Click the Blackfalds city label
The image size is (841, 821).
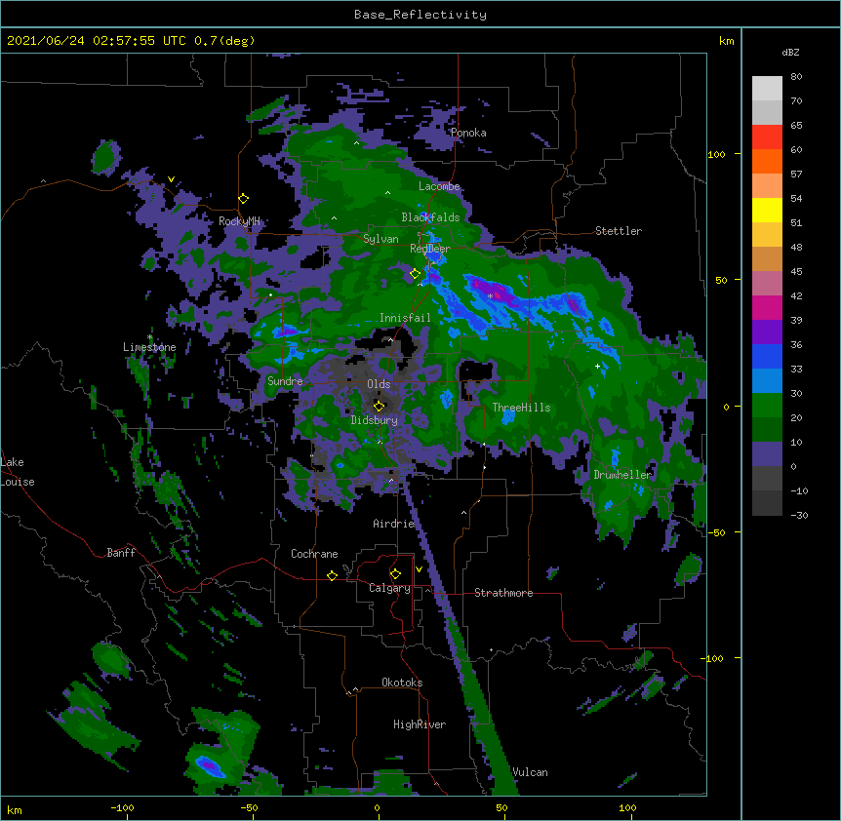[x=430, y=217]
